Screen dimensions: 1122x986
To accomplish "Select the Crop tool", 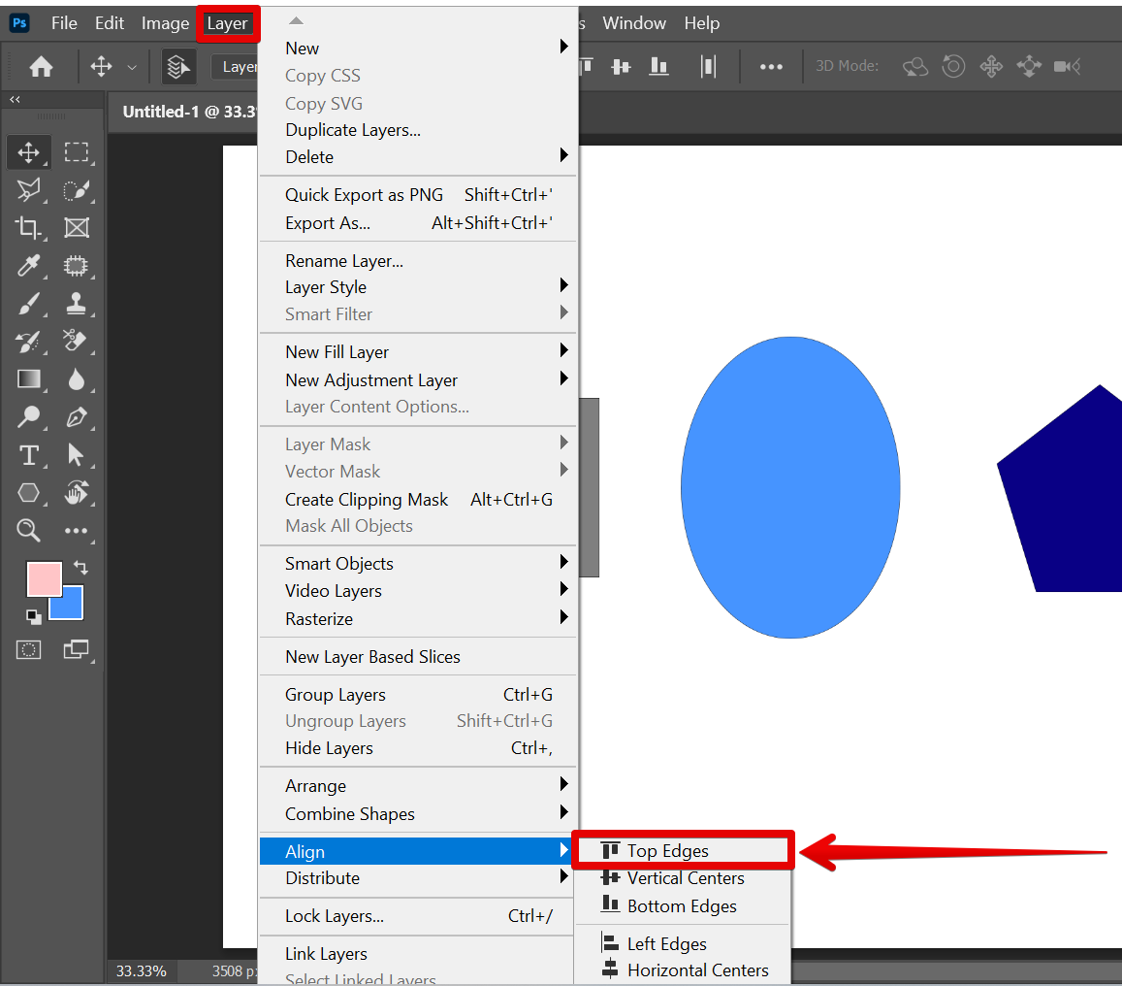I will click(28, 228).
